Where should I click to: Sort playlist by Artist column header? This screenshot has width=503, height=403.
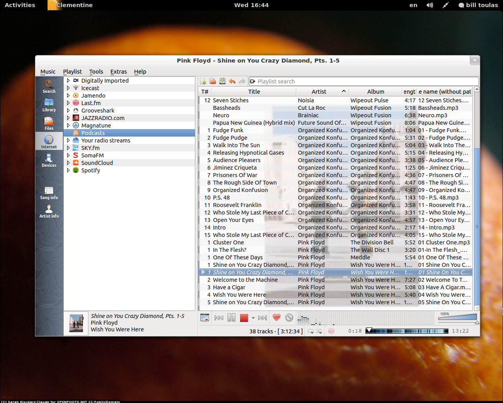point(322,91)
